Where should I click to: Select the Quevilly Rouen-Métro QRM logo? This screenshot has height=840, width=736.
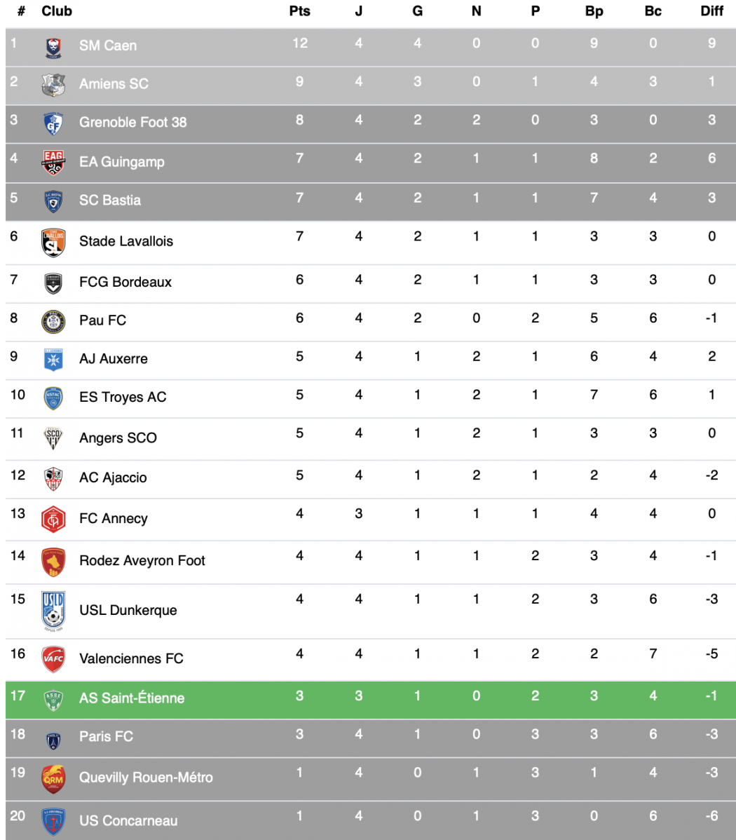[53, 778]
